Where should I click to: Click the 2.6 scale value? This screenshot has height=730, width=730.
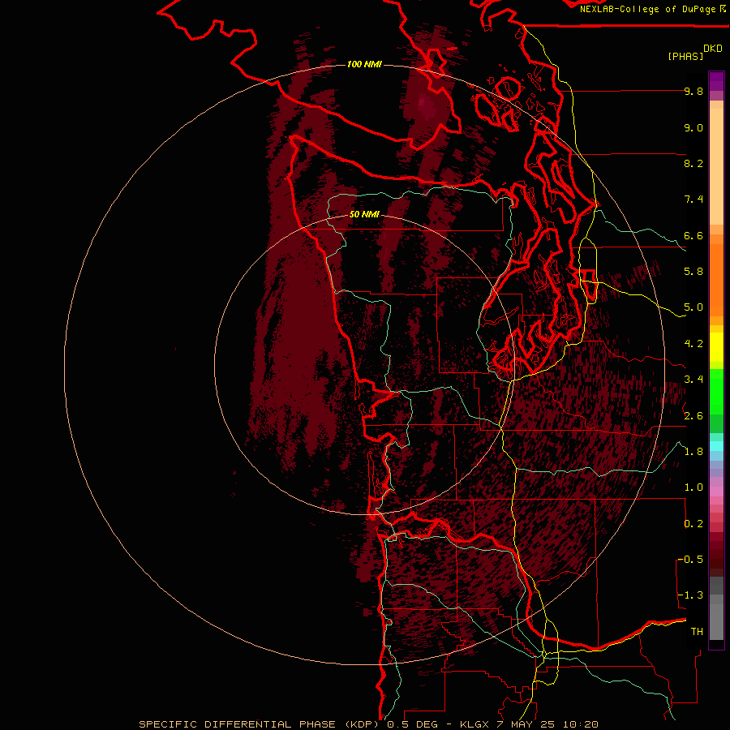point(693,416)
